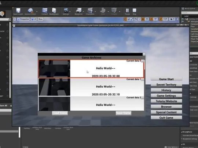Click the Secret Territory button
Image resolution: width=198 pixels, height=148 pixels.
point(166,84)
